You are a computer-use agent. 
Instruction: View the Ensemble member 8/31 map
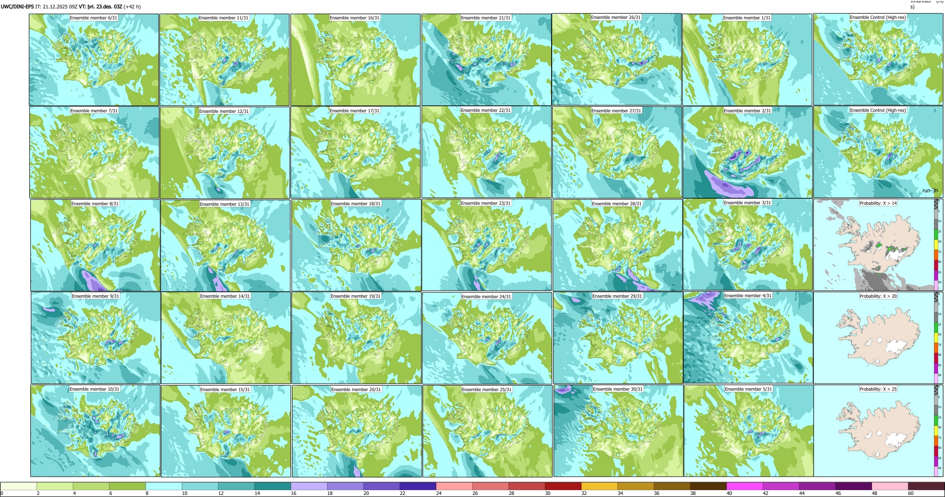(95, 246)
